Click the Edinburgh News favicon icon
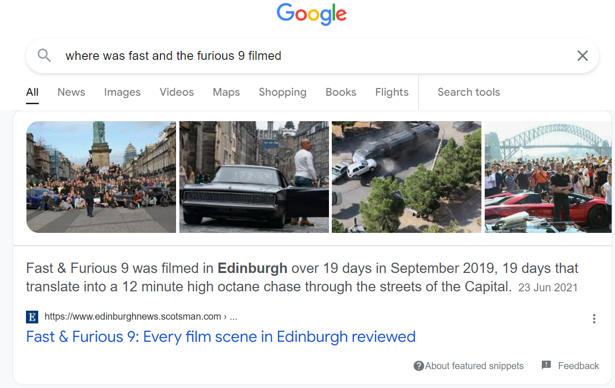The width and height of the screenshot is (615, 388). 32,317
